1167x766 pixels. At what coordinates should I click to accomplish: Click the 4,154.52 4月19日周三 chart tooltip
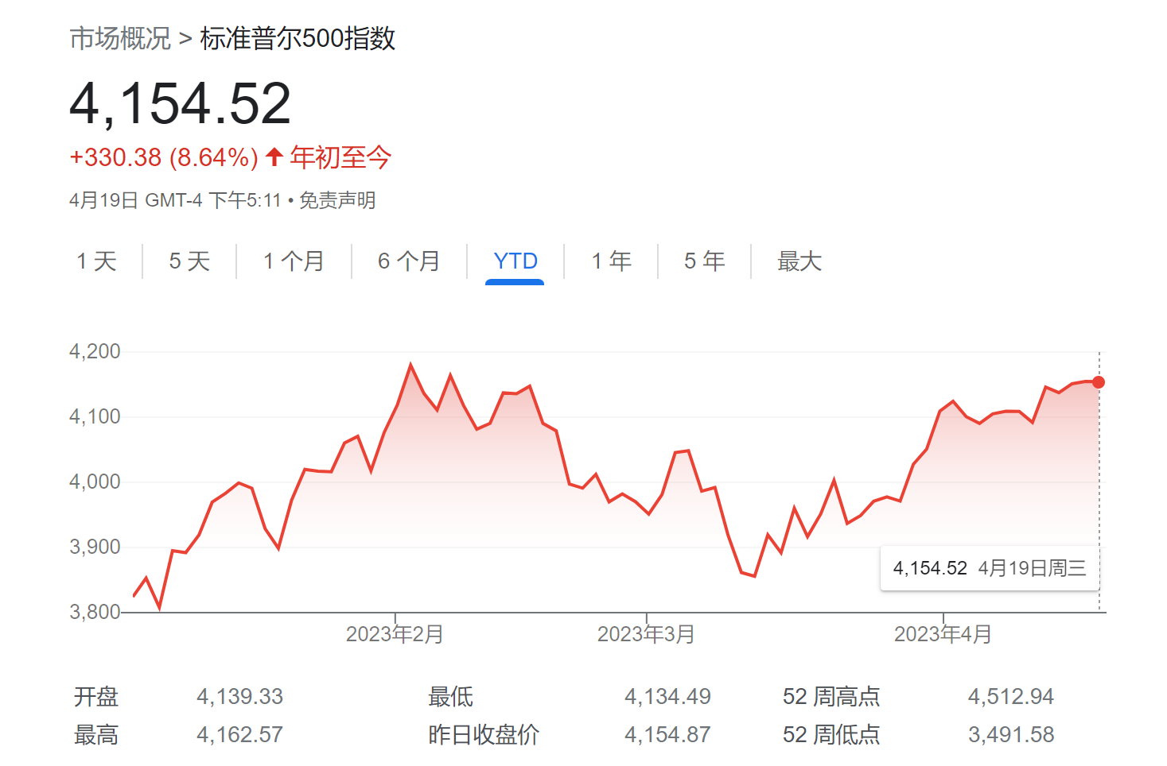tap(990, 568)
